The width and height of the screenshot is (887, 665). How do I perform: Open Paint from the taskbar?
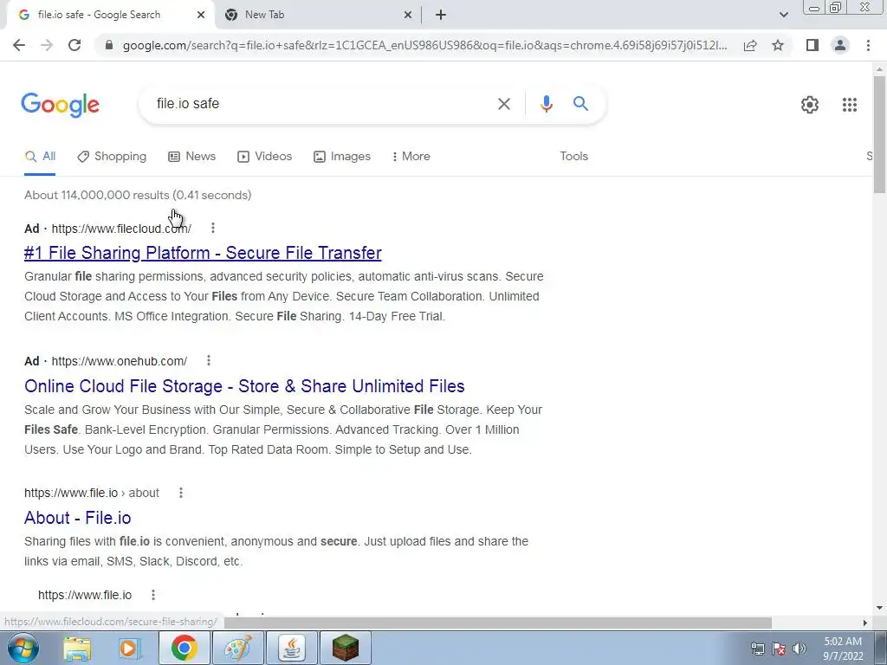pyautogui.click(x=238, y=649)
